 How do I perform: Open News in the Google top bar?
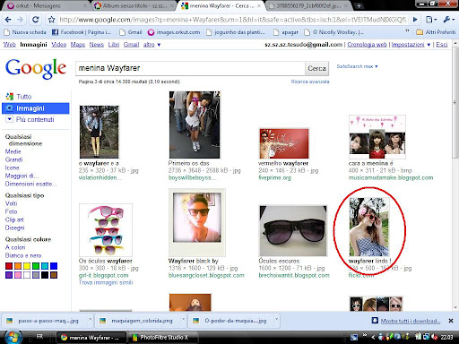click(96, 45)
